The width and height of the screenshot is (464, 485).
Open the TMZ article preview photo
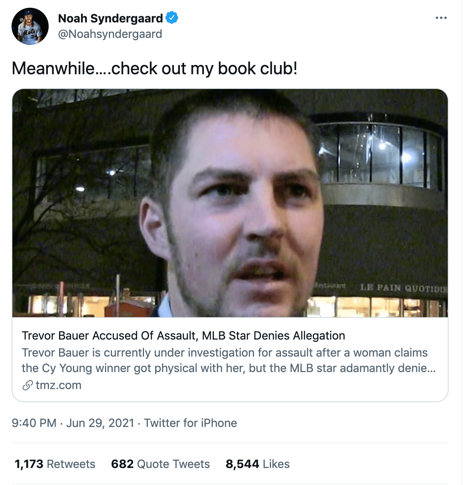click(230, 203)
